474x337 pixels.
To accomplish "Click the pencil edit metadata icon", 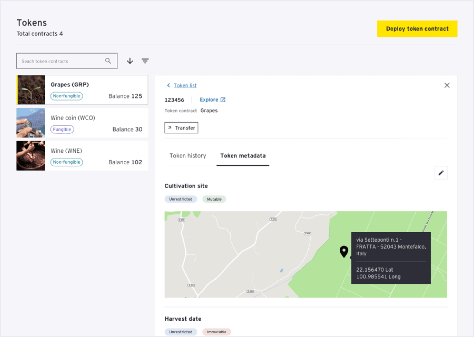I will click(441, 173).
